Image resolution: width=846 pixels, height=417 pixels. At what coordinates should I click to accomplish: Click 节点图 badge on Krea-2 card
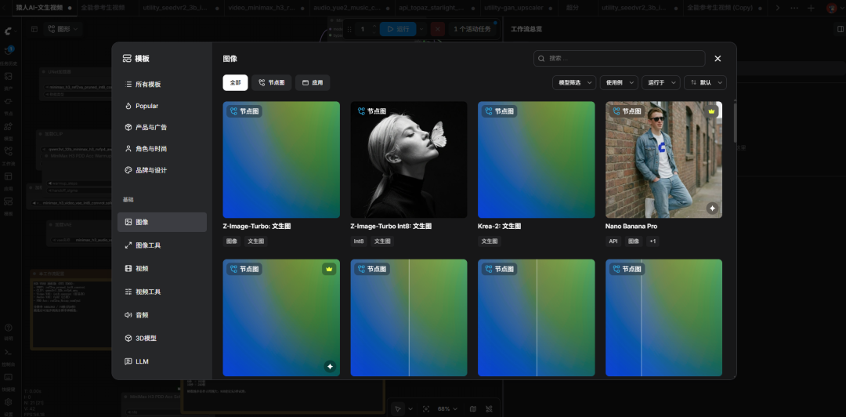(500, 111)
